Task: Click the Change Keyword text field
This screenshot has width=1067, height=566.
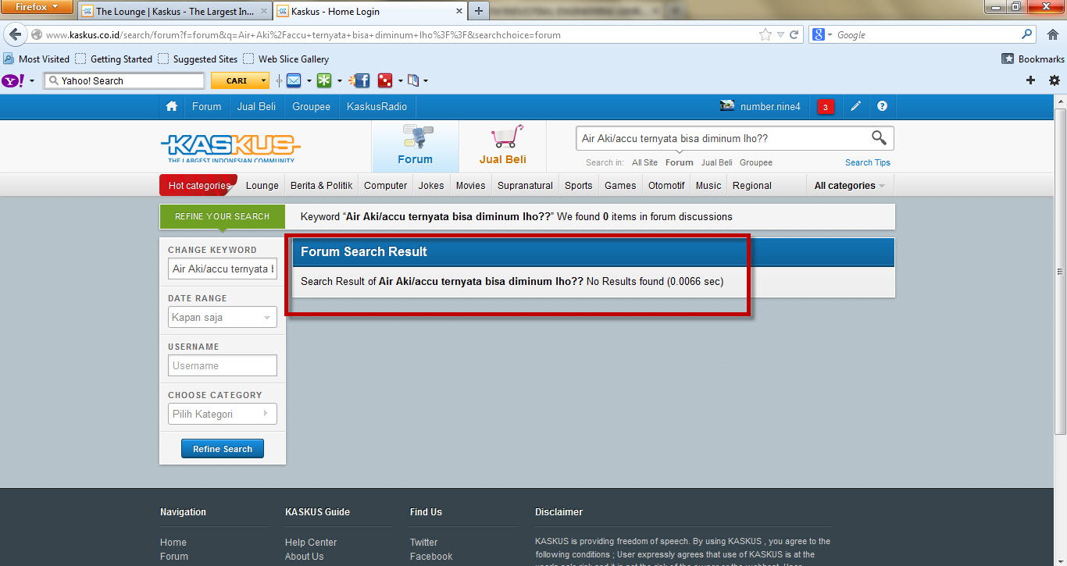Action: (x=223, y=269)
